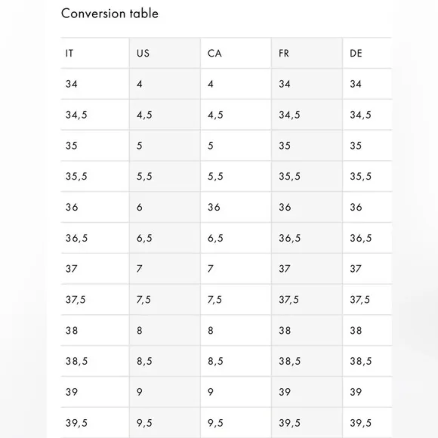The width and height of the screenshot is (438, 438).
Task: Click the DE 39,5 cell
Action: pyautogui.click(x=367, y=423)
